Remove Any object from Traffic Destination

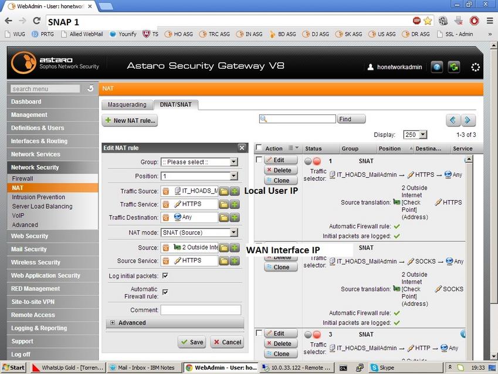pyautogui.click(x=166, y=217)
